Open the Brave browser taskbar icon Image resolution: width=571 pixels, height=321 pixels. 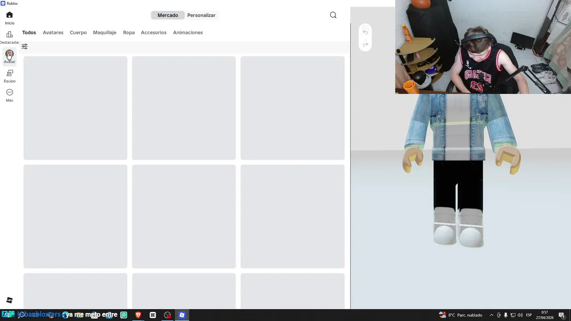coord(138,315)
